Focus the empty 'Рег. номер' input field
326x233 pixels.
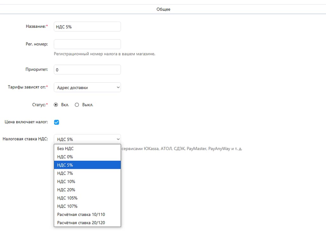[x=87, y=44]
